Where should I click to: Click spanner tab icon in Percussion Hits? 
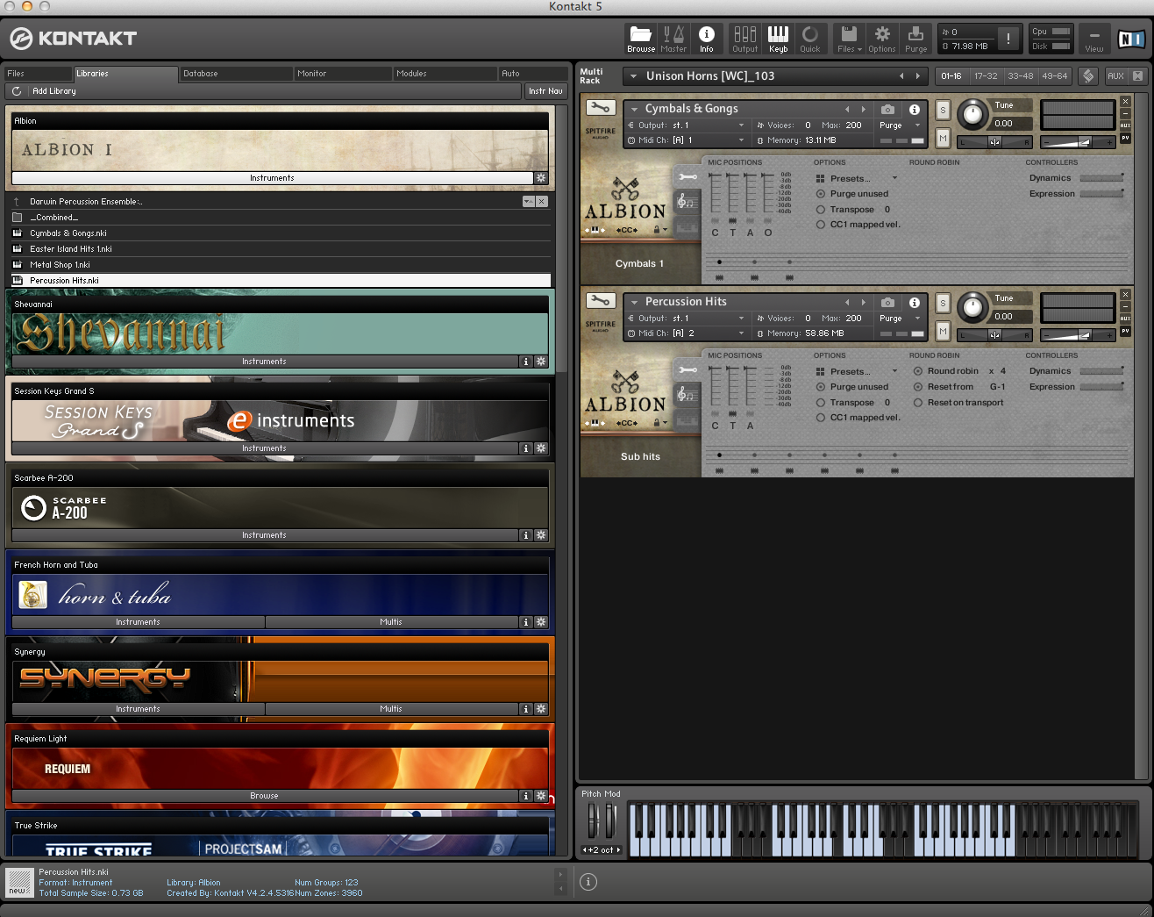tap(687, 369)
